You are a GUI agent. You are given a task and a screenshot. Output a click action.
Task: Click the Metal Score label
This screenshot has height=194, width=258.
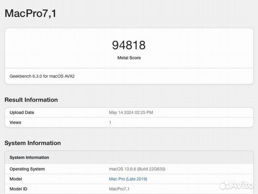click(x=129, y=58)
